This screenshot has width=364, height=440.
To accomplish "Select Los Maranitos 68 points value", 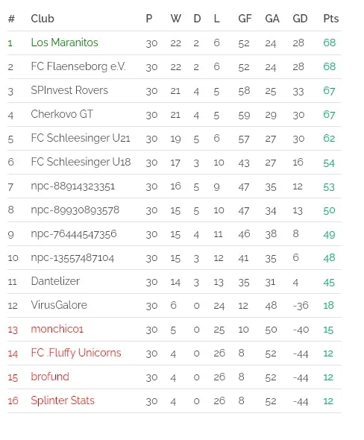I will tap(329, 43).
